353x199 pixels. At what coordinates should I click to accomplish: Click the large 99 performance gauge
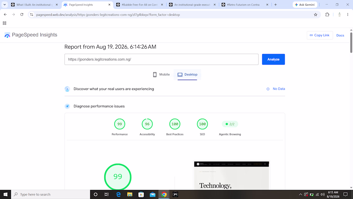pyautogui.click(x=118, y=177)
